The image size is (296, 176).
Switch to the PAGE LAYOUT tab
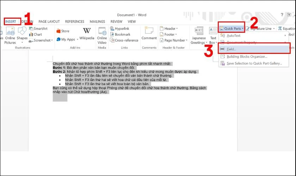(49, 21)
